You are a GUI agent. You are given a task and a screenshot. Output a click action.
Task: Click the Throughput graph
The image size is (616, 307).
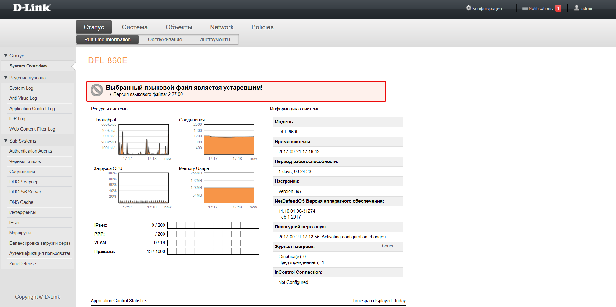tap(143, 139)
